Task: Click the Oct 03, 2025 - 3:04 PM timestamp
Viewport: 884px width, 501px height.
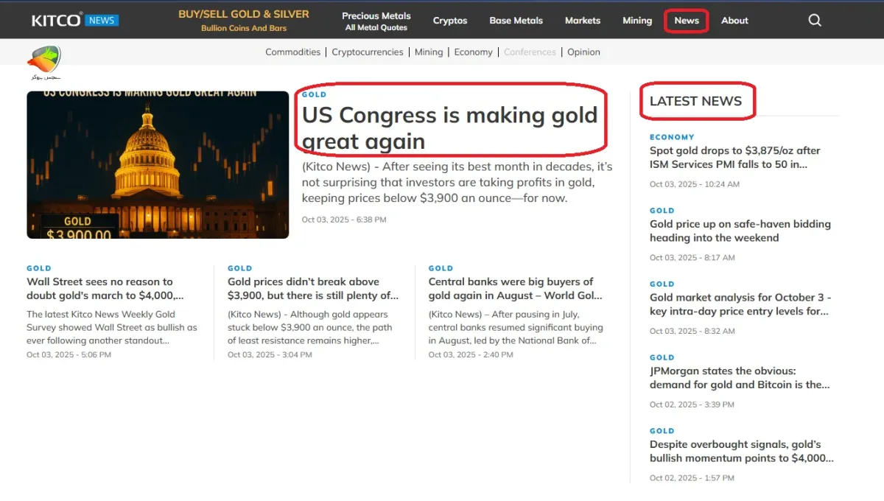Action: (270, 355)
